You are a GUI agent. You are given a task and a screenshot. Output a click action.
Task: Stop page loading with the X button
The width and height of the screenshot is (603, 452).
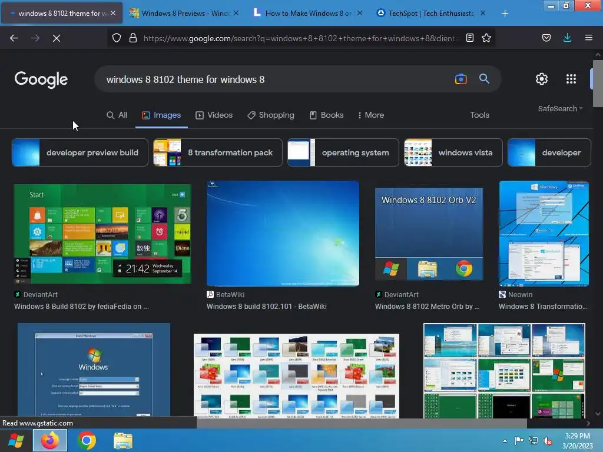click(56, 38)
